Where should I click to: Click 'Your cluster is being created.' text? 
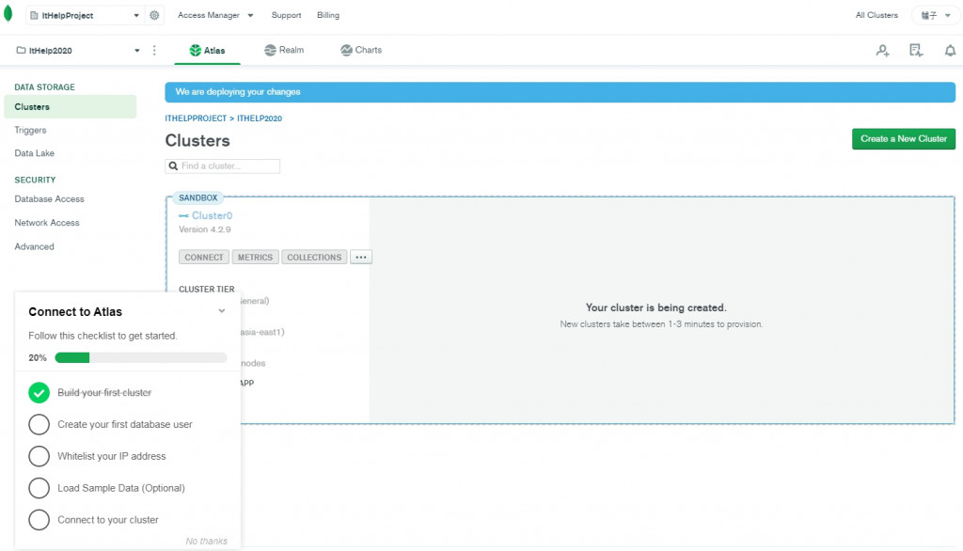coord(655,307)
